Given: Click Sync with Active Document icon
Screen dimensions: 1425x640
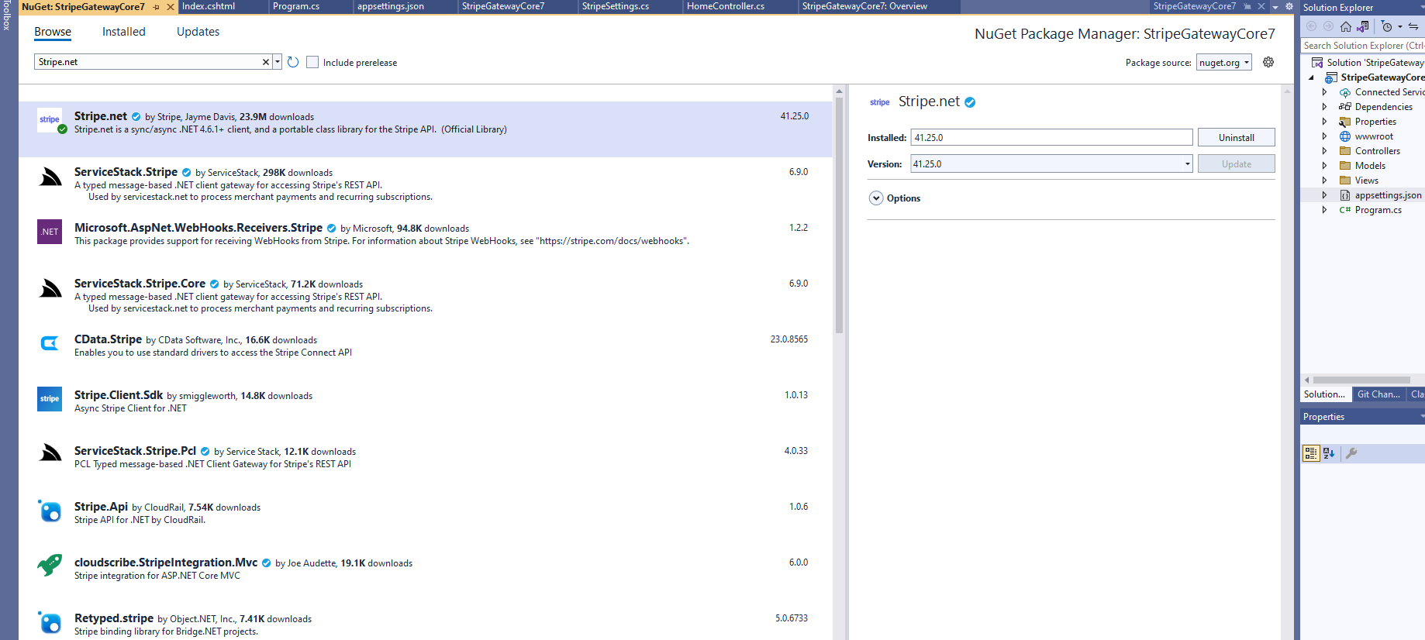Looking at the screenshot, I should 1413,26.
